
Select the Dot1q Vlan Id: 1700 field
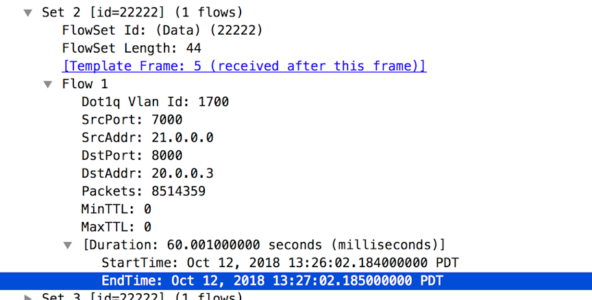tap(155, 102)
